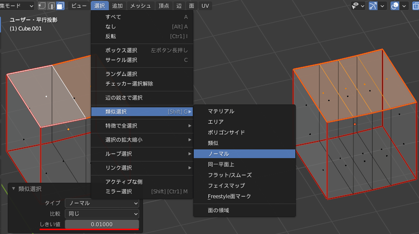The height and width of the screenshot is (234, 419).
Task: Open the 辺 menu
Action: (x=179, y=6)
